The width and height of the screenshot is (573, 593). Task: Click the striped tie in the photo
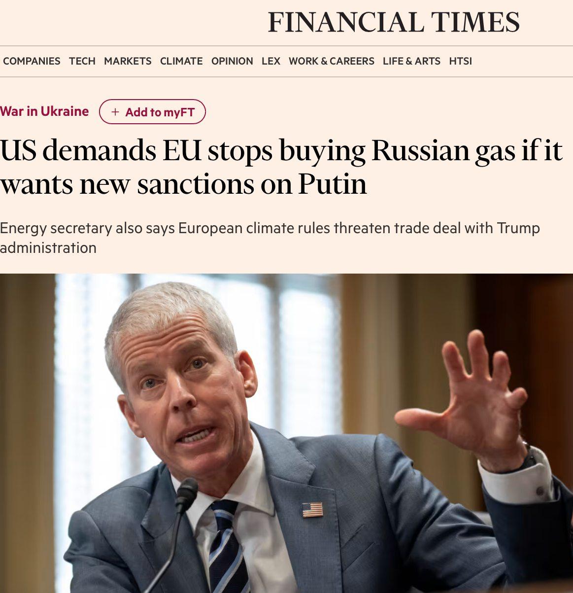pyautogui.click(x=228, y=547)
